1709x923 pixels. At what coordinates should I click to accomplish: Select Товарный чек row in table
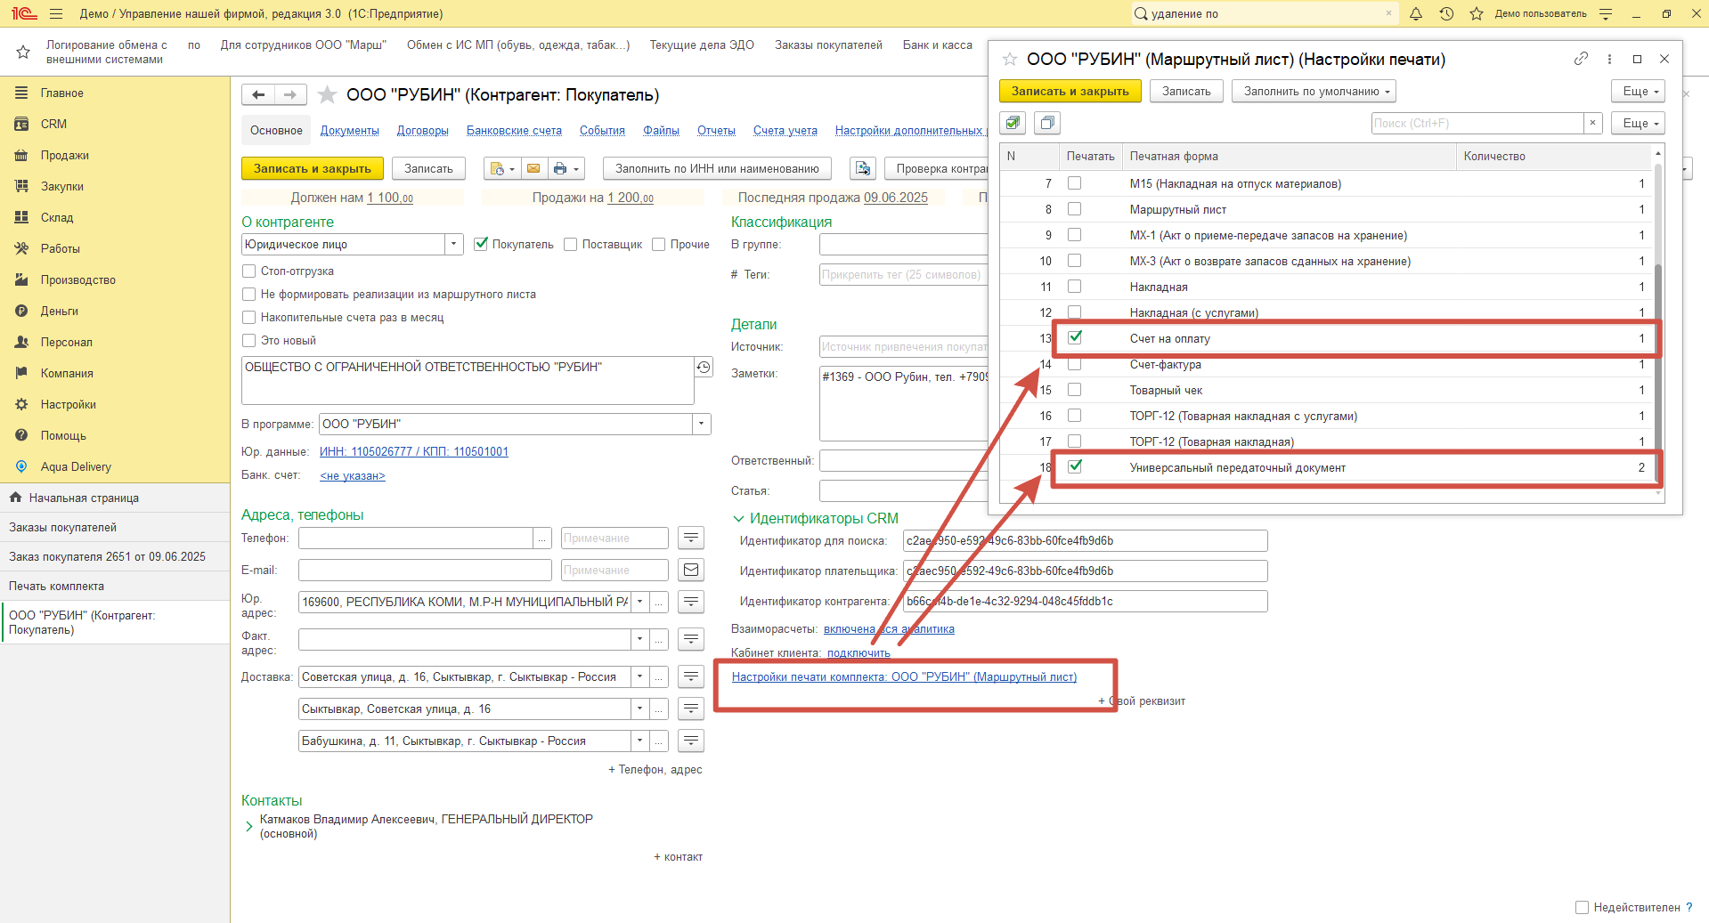tap(1327, 390)
